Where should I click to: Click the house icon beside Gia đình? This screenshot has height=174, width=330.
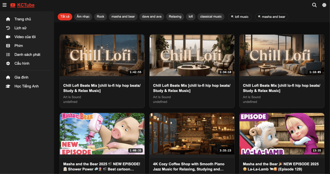[8, 77]
